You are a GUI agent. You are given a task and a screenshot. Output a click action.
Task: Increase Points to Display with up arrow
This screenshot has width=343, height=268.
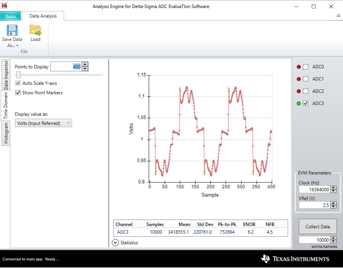click(85, 65)
